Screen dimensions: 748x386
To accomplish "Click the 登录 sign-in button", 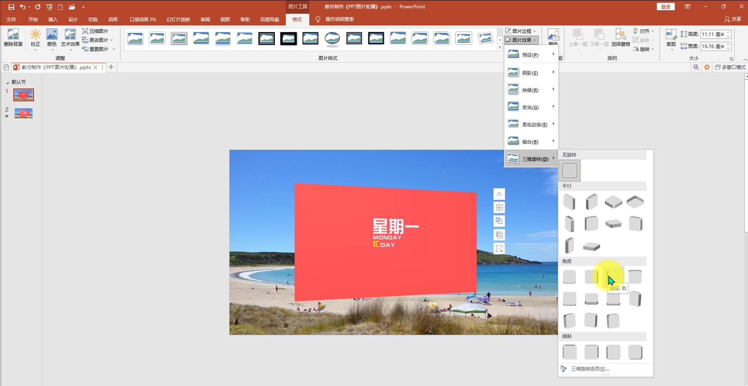I will pos(666,7).
